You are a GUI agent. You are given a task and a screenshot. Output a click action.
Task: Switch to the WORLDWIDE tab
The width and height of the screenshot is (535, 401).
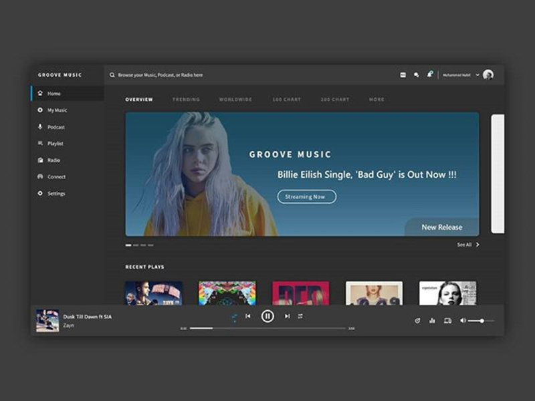click(235, 100)
